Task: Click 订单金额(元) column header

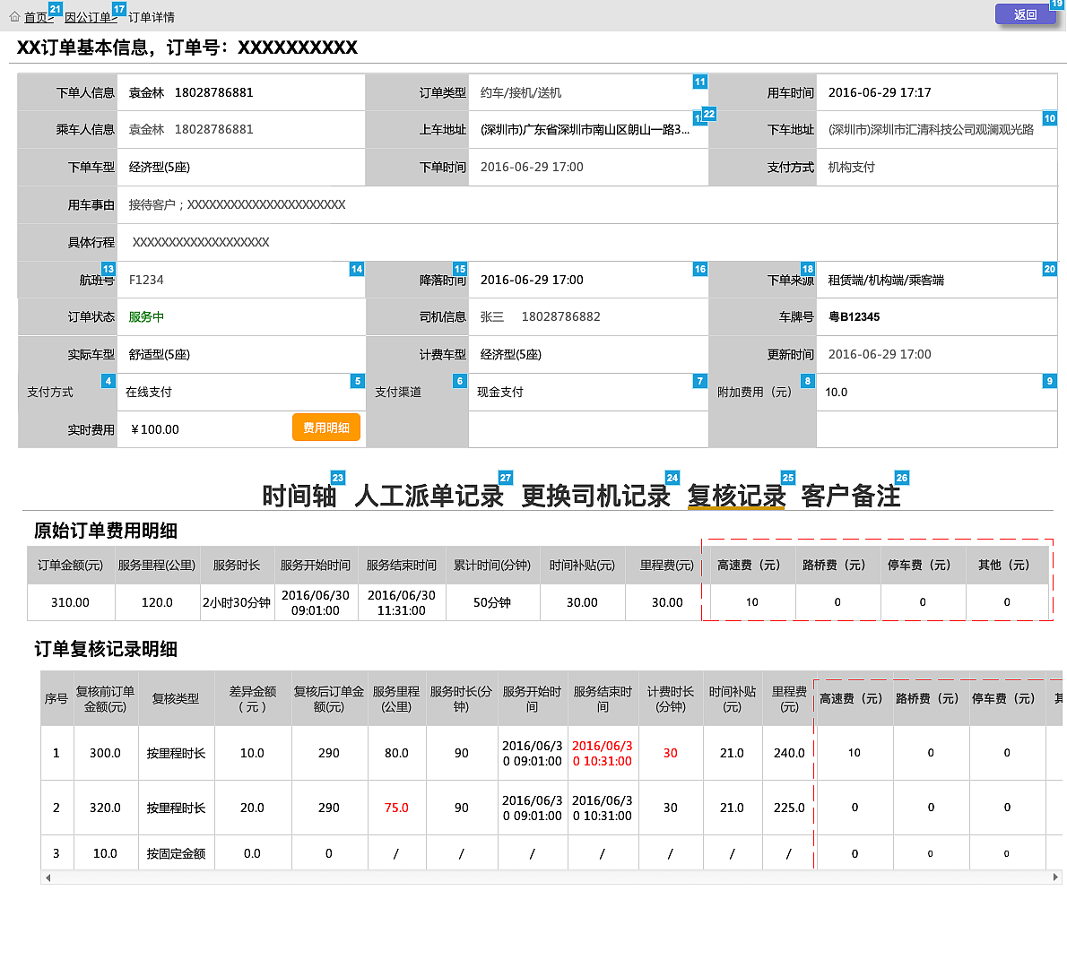Action: point(70,566)
